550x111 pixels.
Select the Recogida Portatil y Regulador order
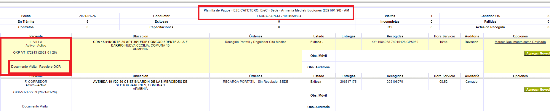coord(255,42)
